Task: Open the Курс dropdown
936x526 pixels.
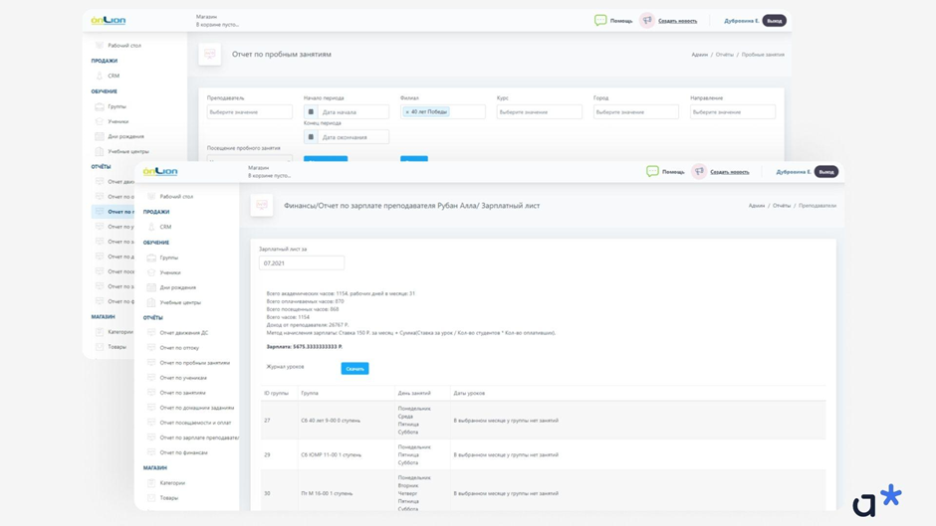Action: (539, 112)
